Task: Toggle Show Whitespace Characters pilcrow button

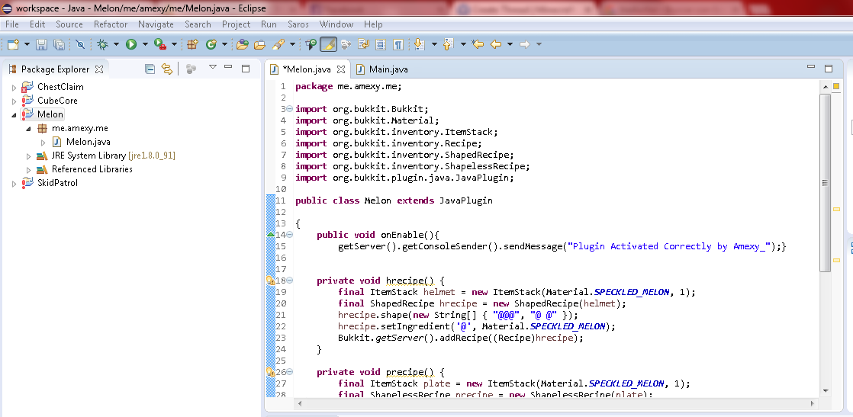Action: 398,45
